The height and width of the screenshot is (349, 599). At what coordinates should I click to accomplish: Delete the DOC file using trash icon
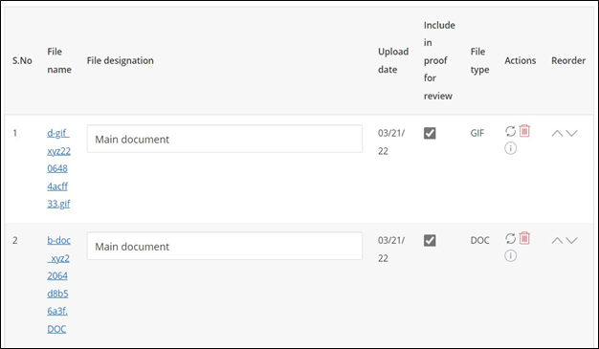pyautogui.click(x=525, y=238)
